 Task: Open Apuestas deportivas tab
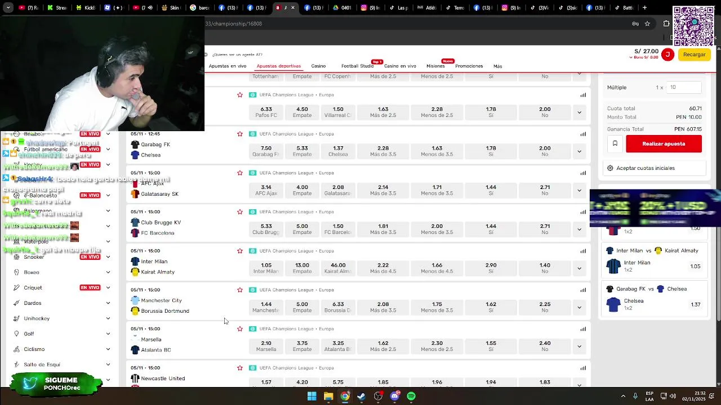[279, 66]
